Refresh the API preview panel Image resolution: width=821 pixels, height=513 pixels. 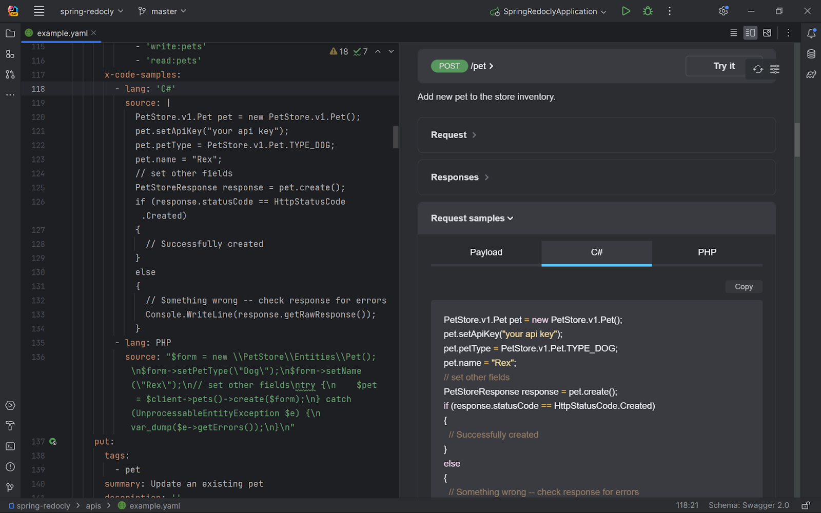(x=758, y=69)
